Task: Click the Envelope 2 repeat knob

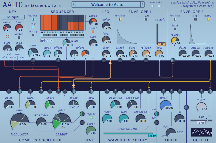Action: 175,40
